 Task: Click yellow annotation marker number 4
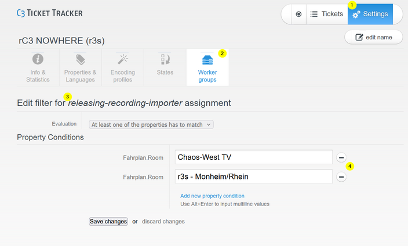point(351,166)
